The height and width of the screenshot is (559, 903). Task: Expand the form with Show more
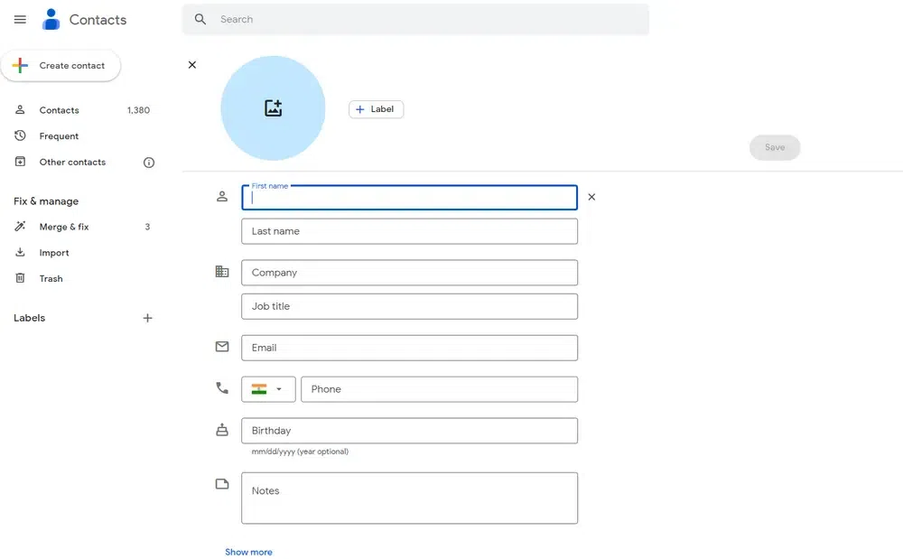[248, 552]
